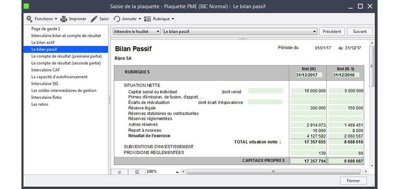399x189 pixels.
Task: Click the collapse handle above the report
Action: click(242, 38)
